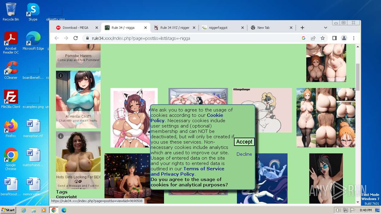Select the manoption.rtf document icon
This screenshot has width=381, height=214.
[x=33, y=128]
